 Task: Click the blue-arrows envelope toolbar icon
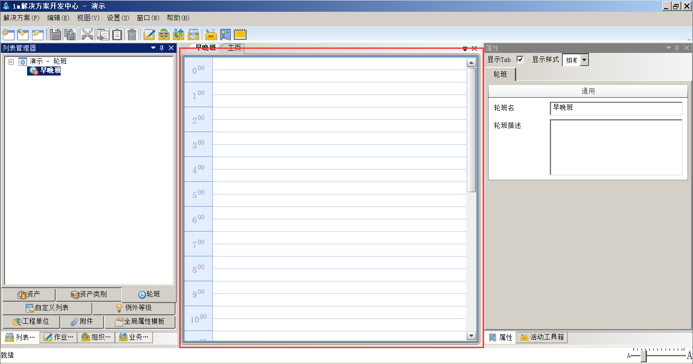[x=179, y=34]
